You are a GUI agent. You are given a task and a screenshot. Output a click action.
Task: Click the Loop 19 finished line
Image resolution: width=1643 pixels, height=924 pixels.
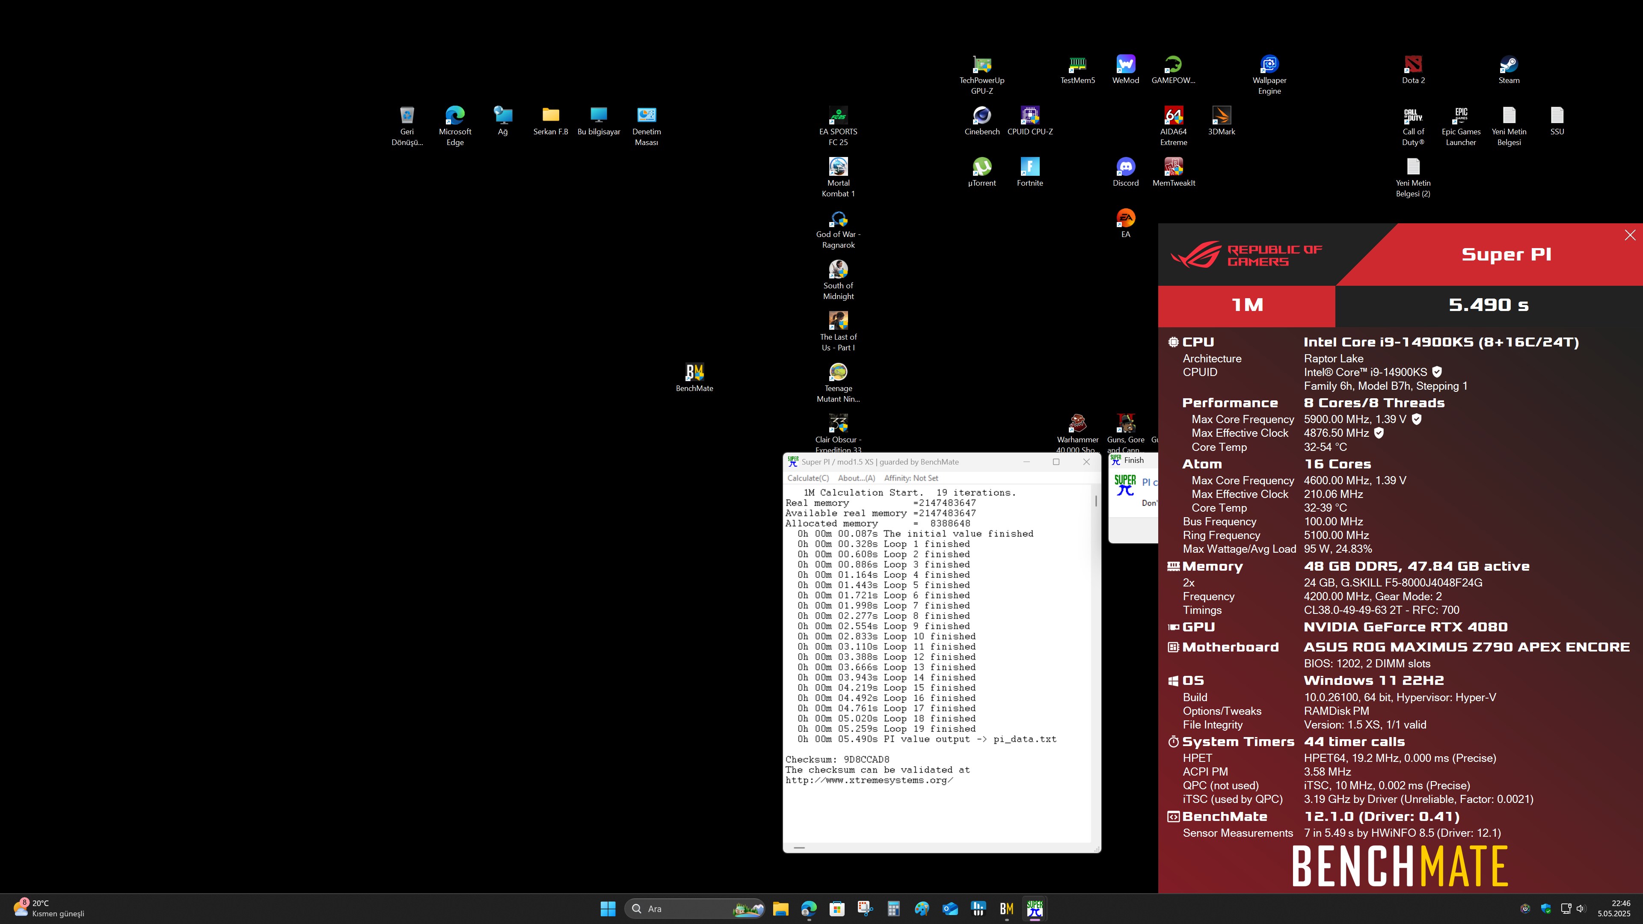coord(887,729)
